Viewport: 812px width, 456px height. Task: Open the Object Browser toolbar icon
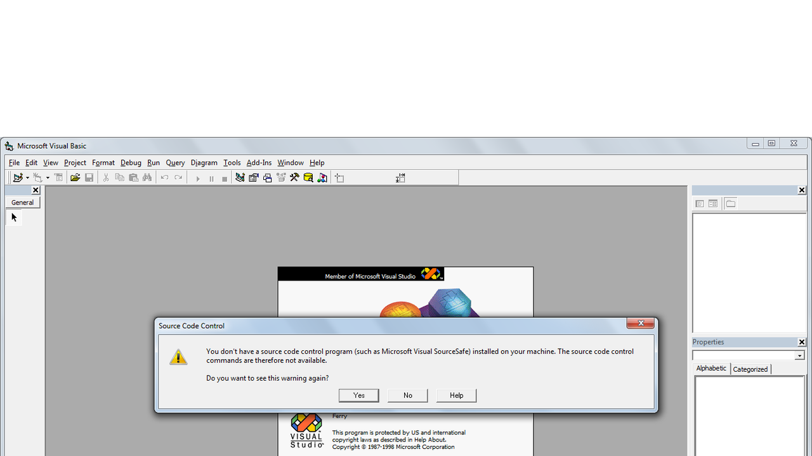point(281,178)
